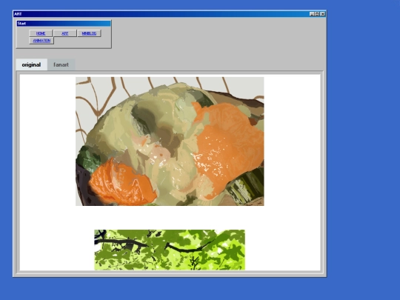Close the ART window
The width and height of the screenshot is (400, 300).
(323, 14)
